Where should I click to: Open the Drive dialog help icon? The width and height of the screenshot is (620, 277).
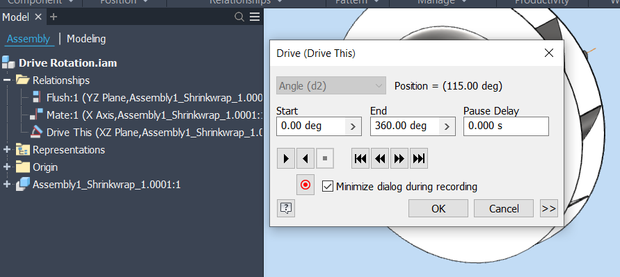(286, 208)
